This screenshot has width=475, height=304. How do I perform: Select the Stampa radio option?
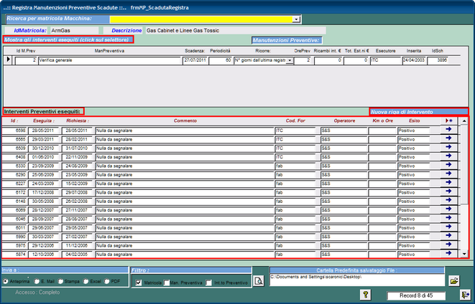pyautogui.click(x=60, y=281)
